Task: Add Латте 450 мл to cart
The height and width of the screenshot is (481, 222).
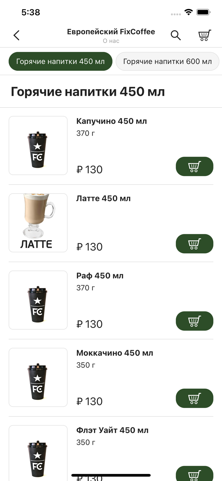Action: coord(194,244)
